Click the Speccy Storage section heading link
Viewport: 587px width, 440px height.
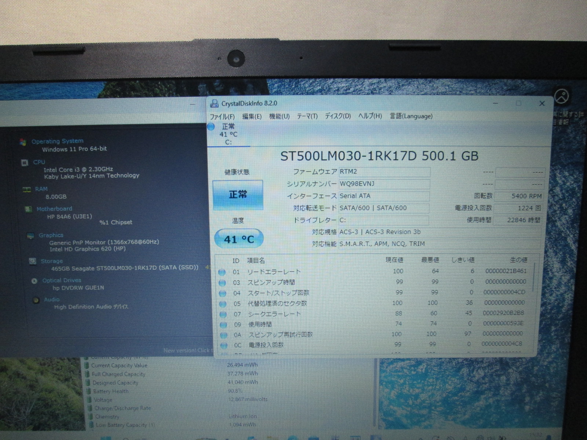52,261
